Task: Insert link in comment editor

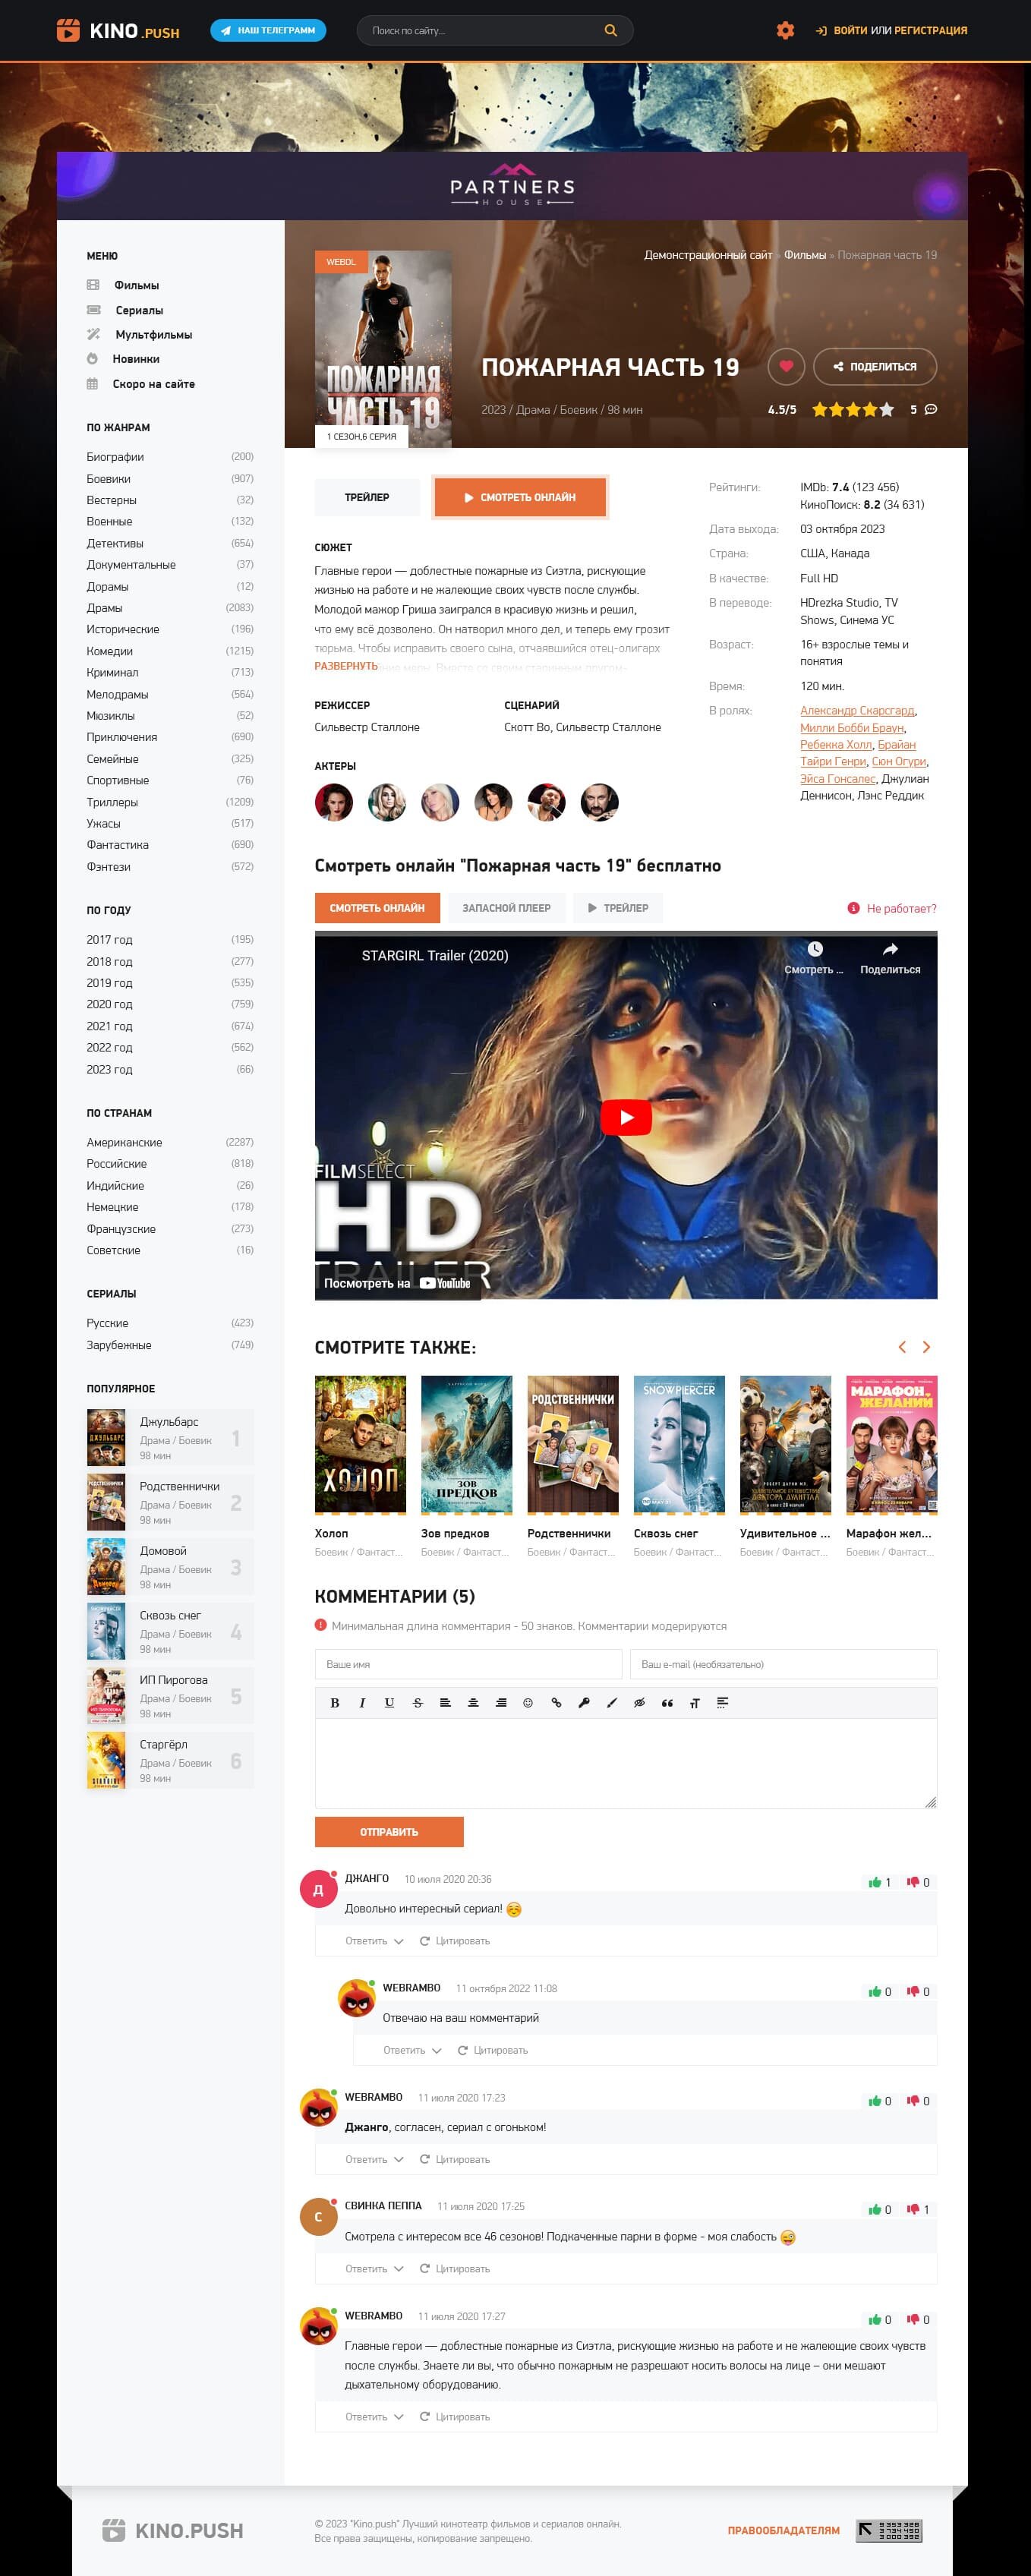Action: click(x=556, y=1703)
